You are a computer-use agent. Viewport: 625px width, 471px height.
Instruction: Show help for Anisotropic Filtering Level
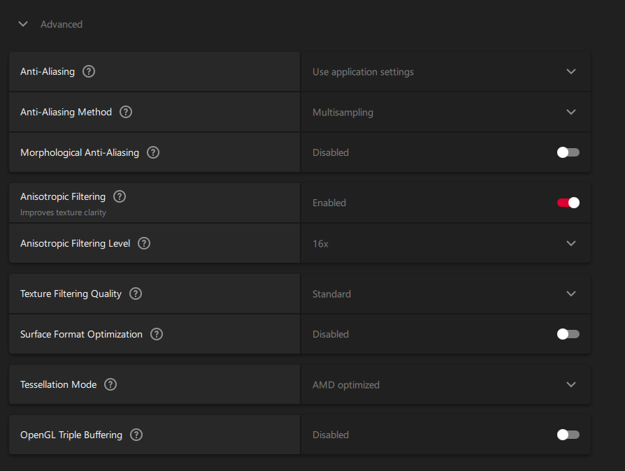pyautogui.click(x=144, y=243)
